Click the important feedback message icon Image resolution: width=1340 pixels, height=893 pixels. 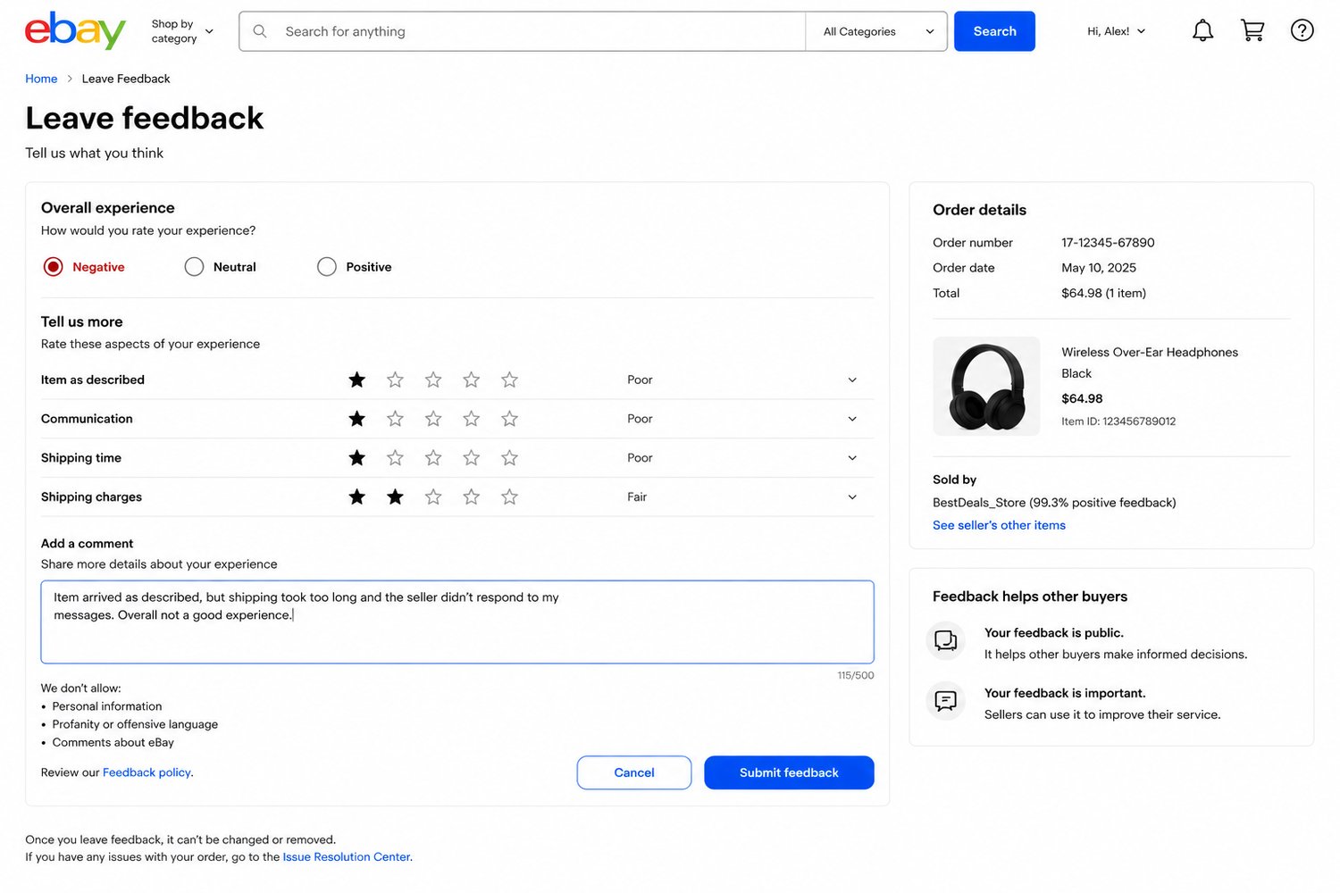pos(945,701)
